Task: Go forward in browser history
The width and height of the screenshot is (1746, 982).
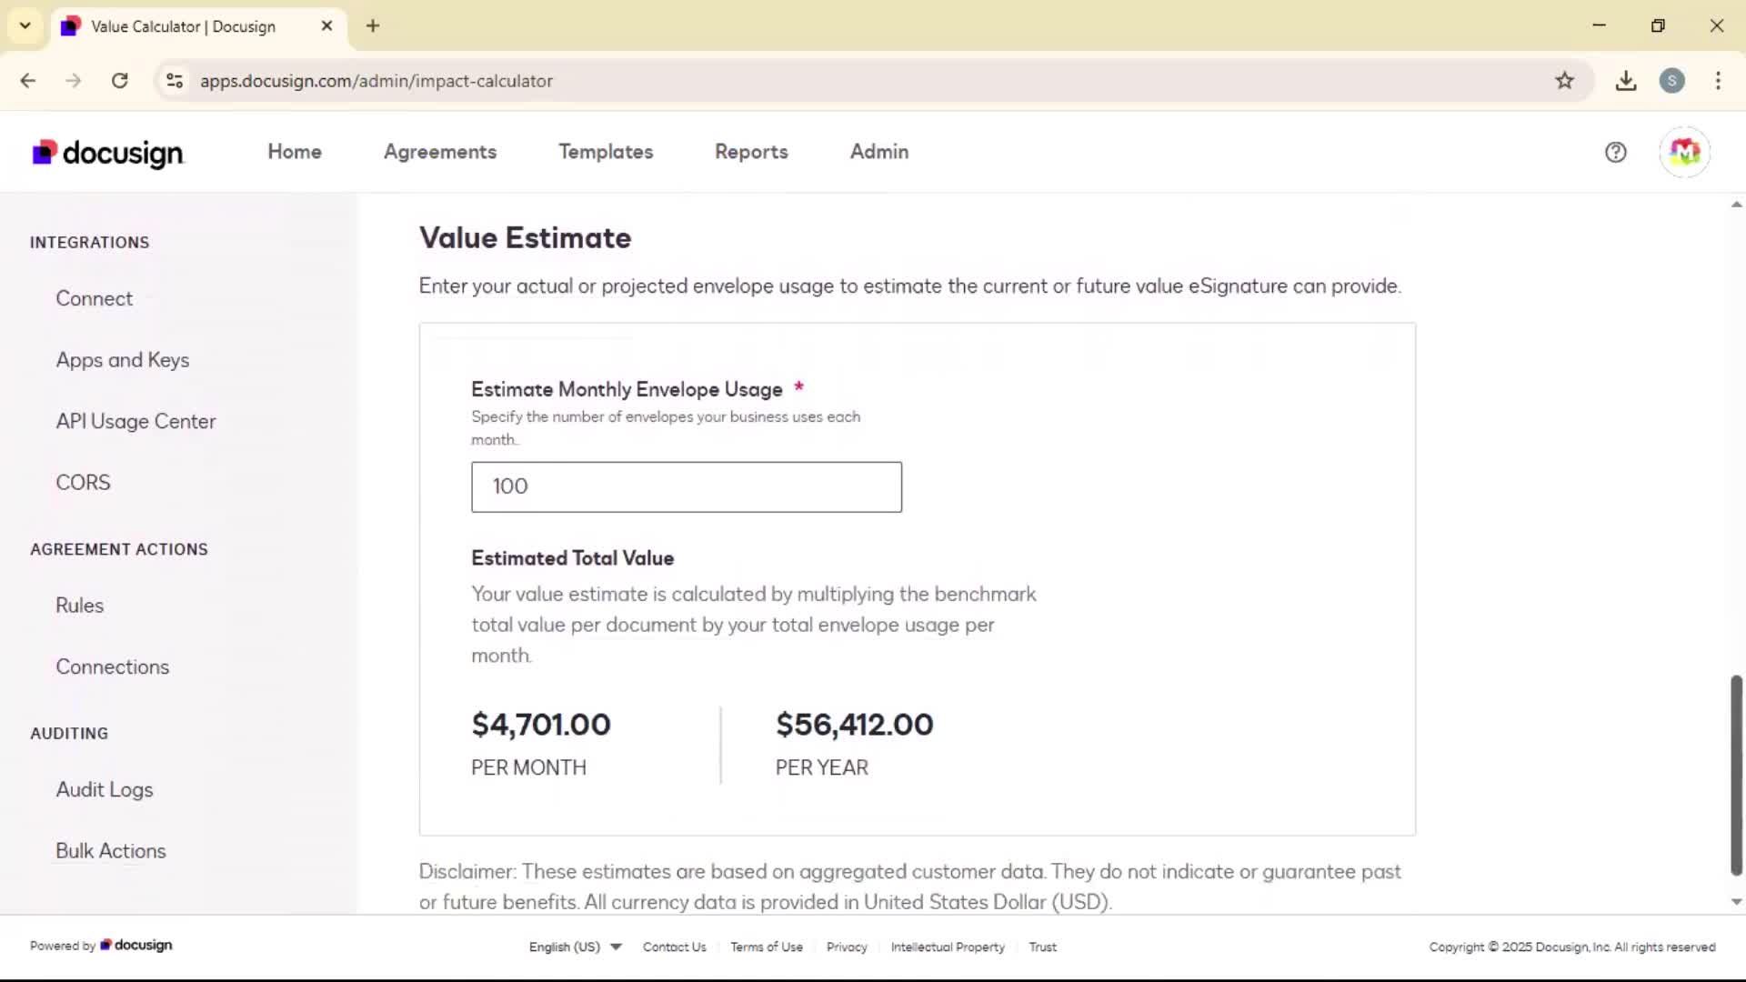Action: [74, 81]
